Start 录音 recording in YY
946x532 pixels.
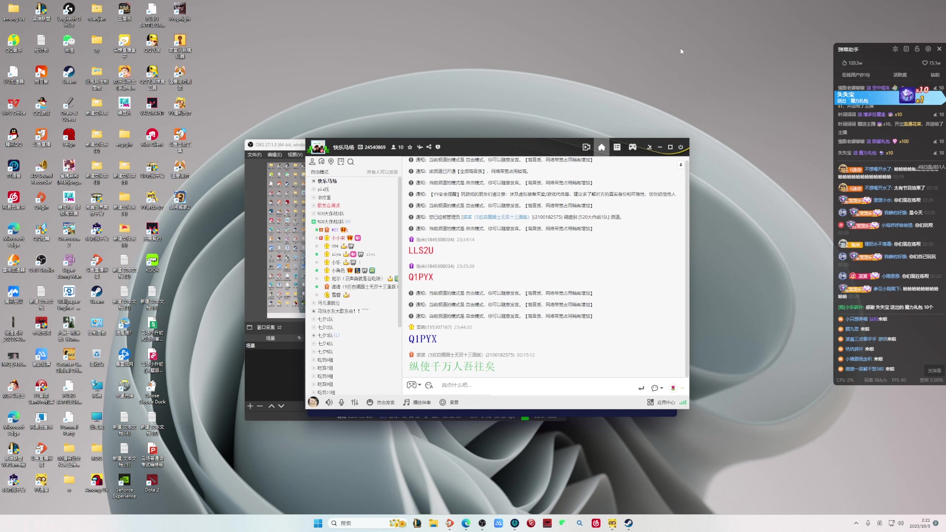pyautogui.click(x=449, y=402)
